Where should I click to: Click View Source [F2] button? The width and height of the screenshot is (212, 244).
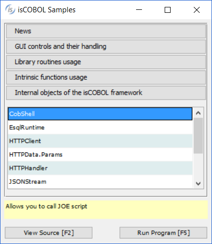coord(49,233)
